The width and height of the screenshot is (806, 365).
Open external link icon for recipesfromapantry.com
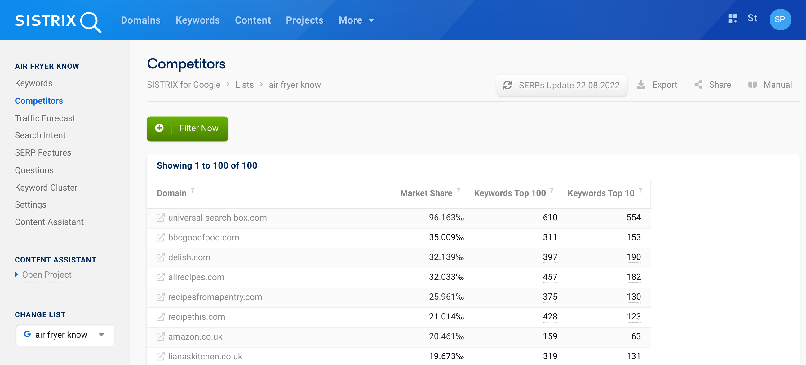[x=161, y=297]
